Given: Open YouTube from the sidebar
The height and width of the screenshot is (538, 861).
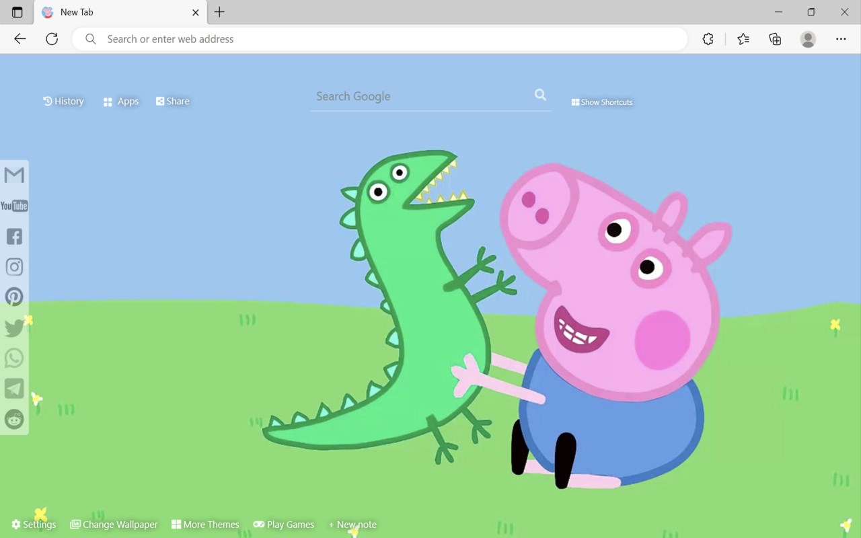Looking at the screenshot, I should click(x=14, y=206).
